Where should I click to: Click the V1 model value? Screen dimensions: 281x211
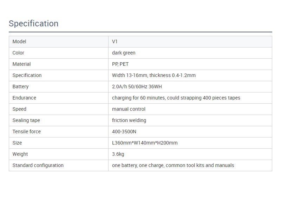[115, 41]
